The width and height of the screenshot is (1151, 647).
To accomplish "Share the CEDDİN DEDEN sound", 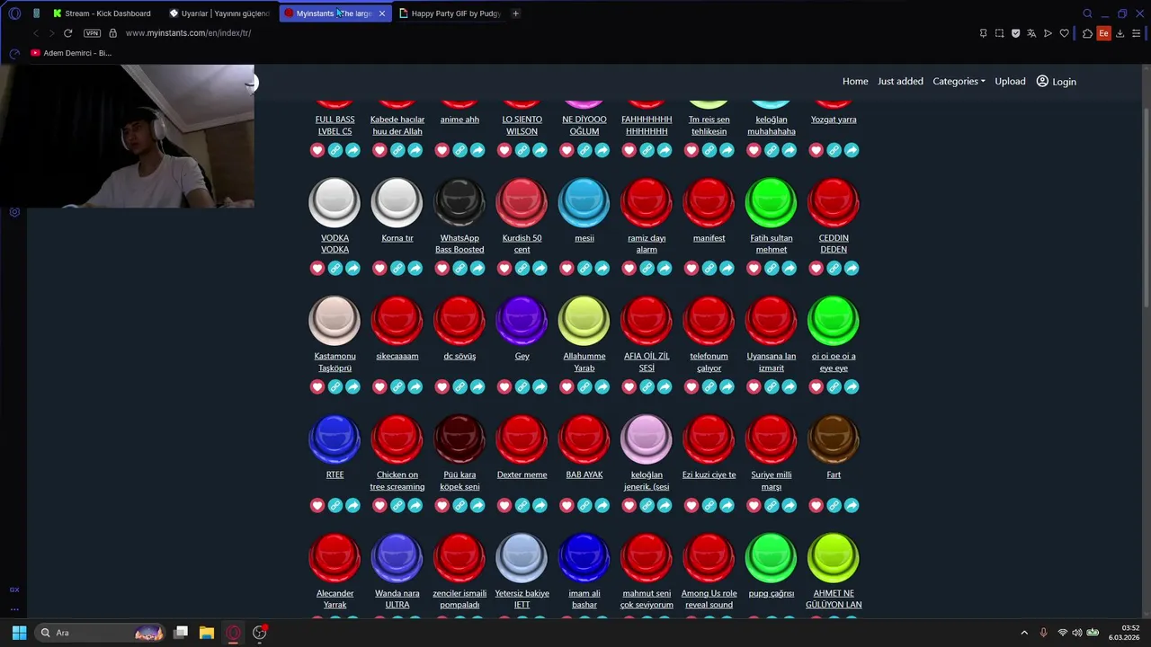I will [x=852, y=269].
